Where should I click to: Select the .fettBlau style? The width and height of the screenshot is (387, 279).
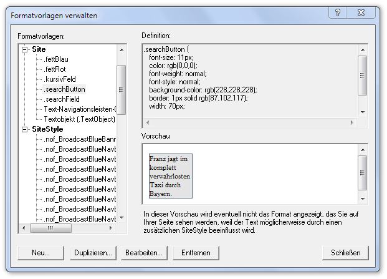click(x=57, y=59)
